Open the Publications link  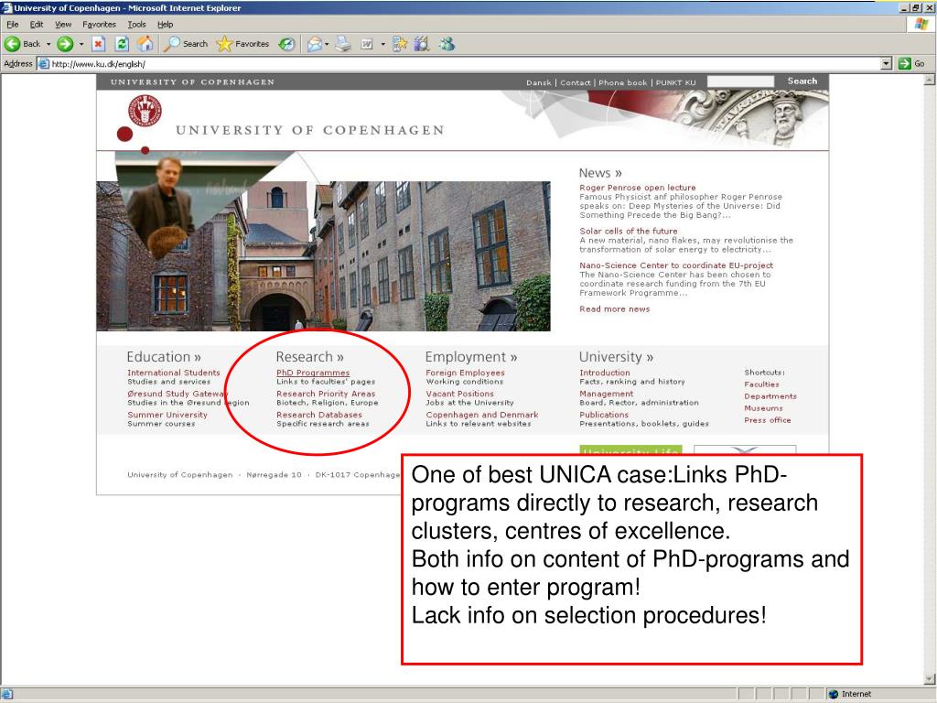tap(604, 415)
